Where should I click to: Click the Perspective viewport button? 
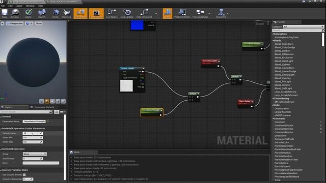(15, 23)
